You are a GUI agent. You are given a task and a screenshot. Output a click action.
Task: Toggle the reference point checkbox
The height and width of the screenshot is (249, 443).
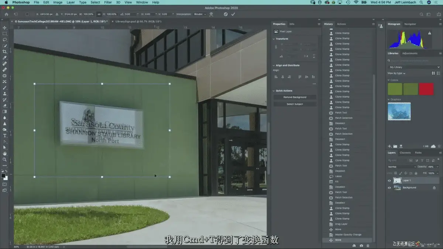click(x=27, y=14)
